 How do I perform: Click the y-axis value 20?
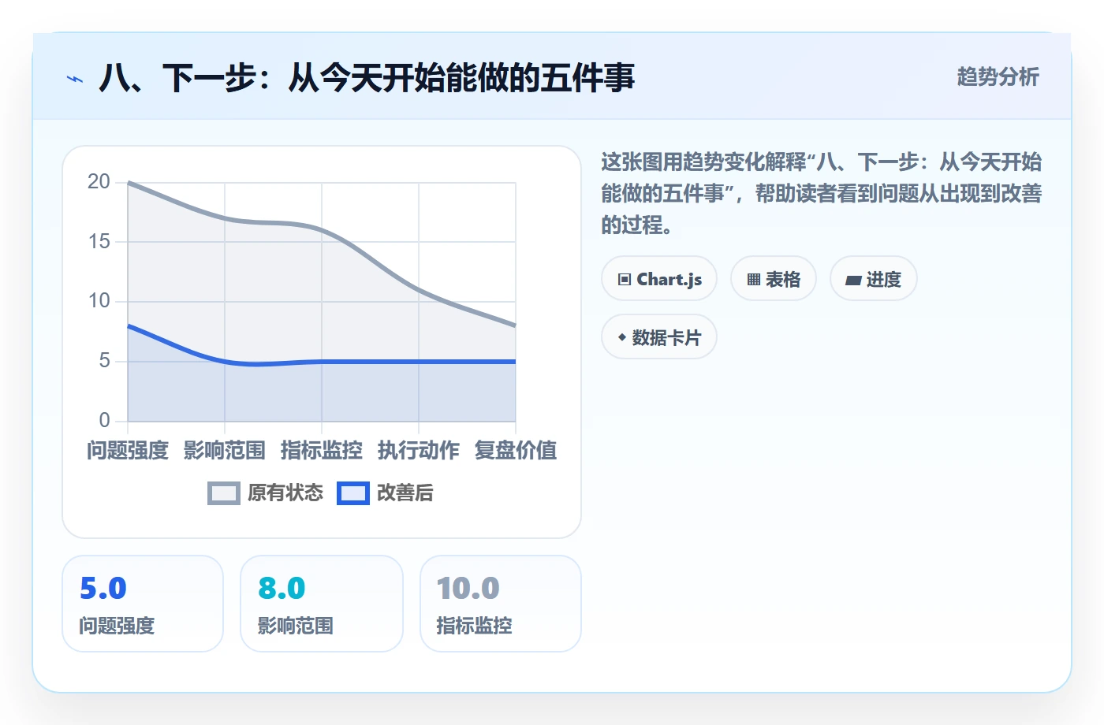[x=99, y=182]
